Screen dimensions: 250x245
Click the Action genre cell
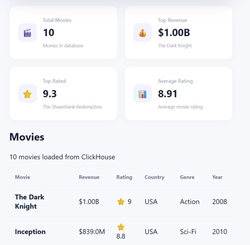(190, 202)
